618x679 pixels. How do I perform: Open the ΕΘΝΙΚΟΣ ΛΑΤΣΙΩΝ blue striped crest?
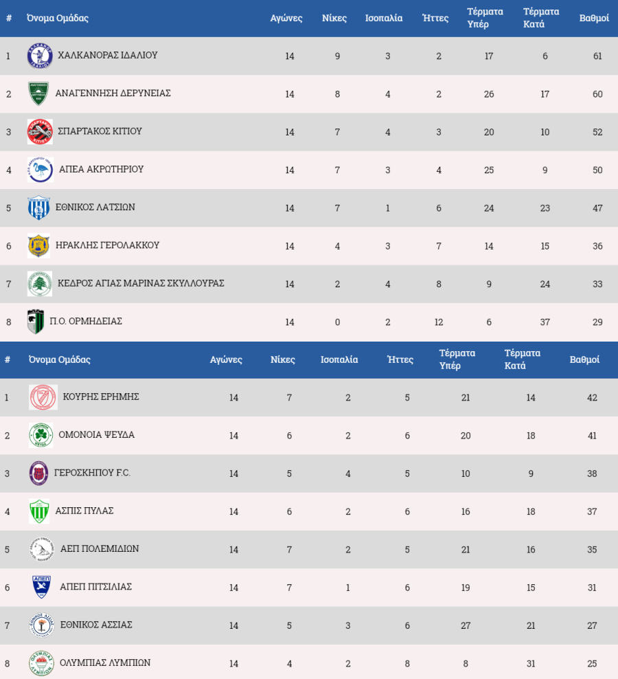pyautogui.click(x=38, y=208)
